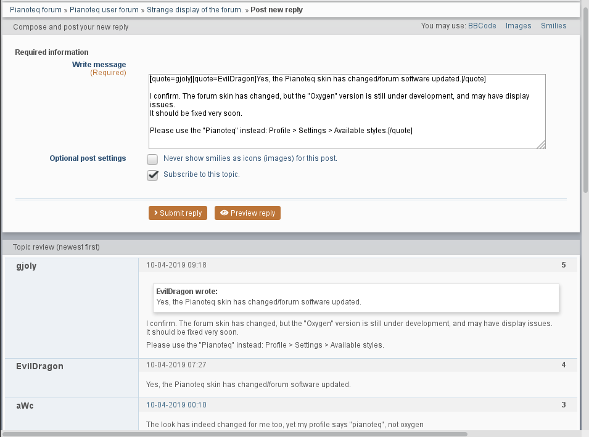Open Strange display of the forum topic
Image resolution: width=589 pixels, height=437 pixels.
coord(194,10)
